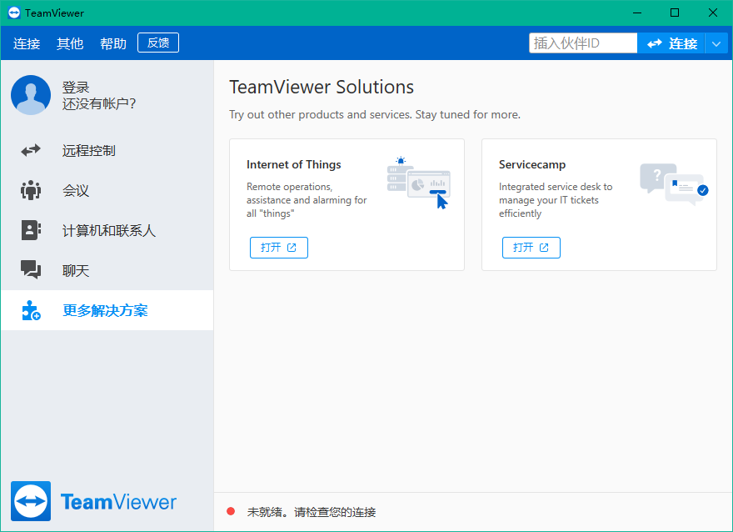Open the 其他 menu
This screenshot has width=733, height=532.
70,43
